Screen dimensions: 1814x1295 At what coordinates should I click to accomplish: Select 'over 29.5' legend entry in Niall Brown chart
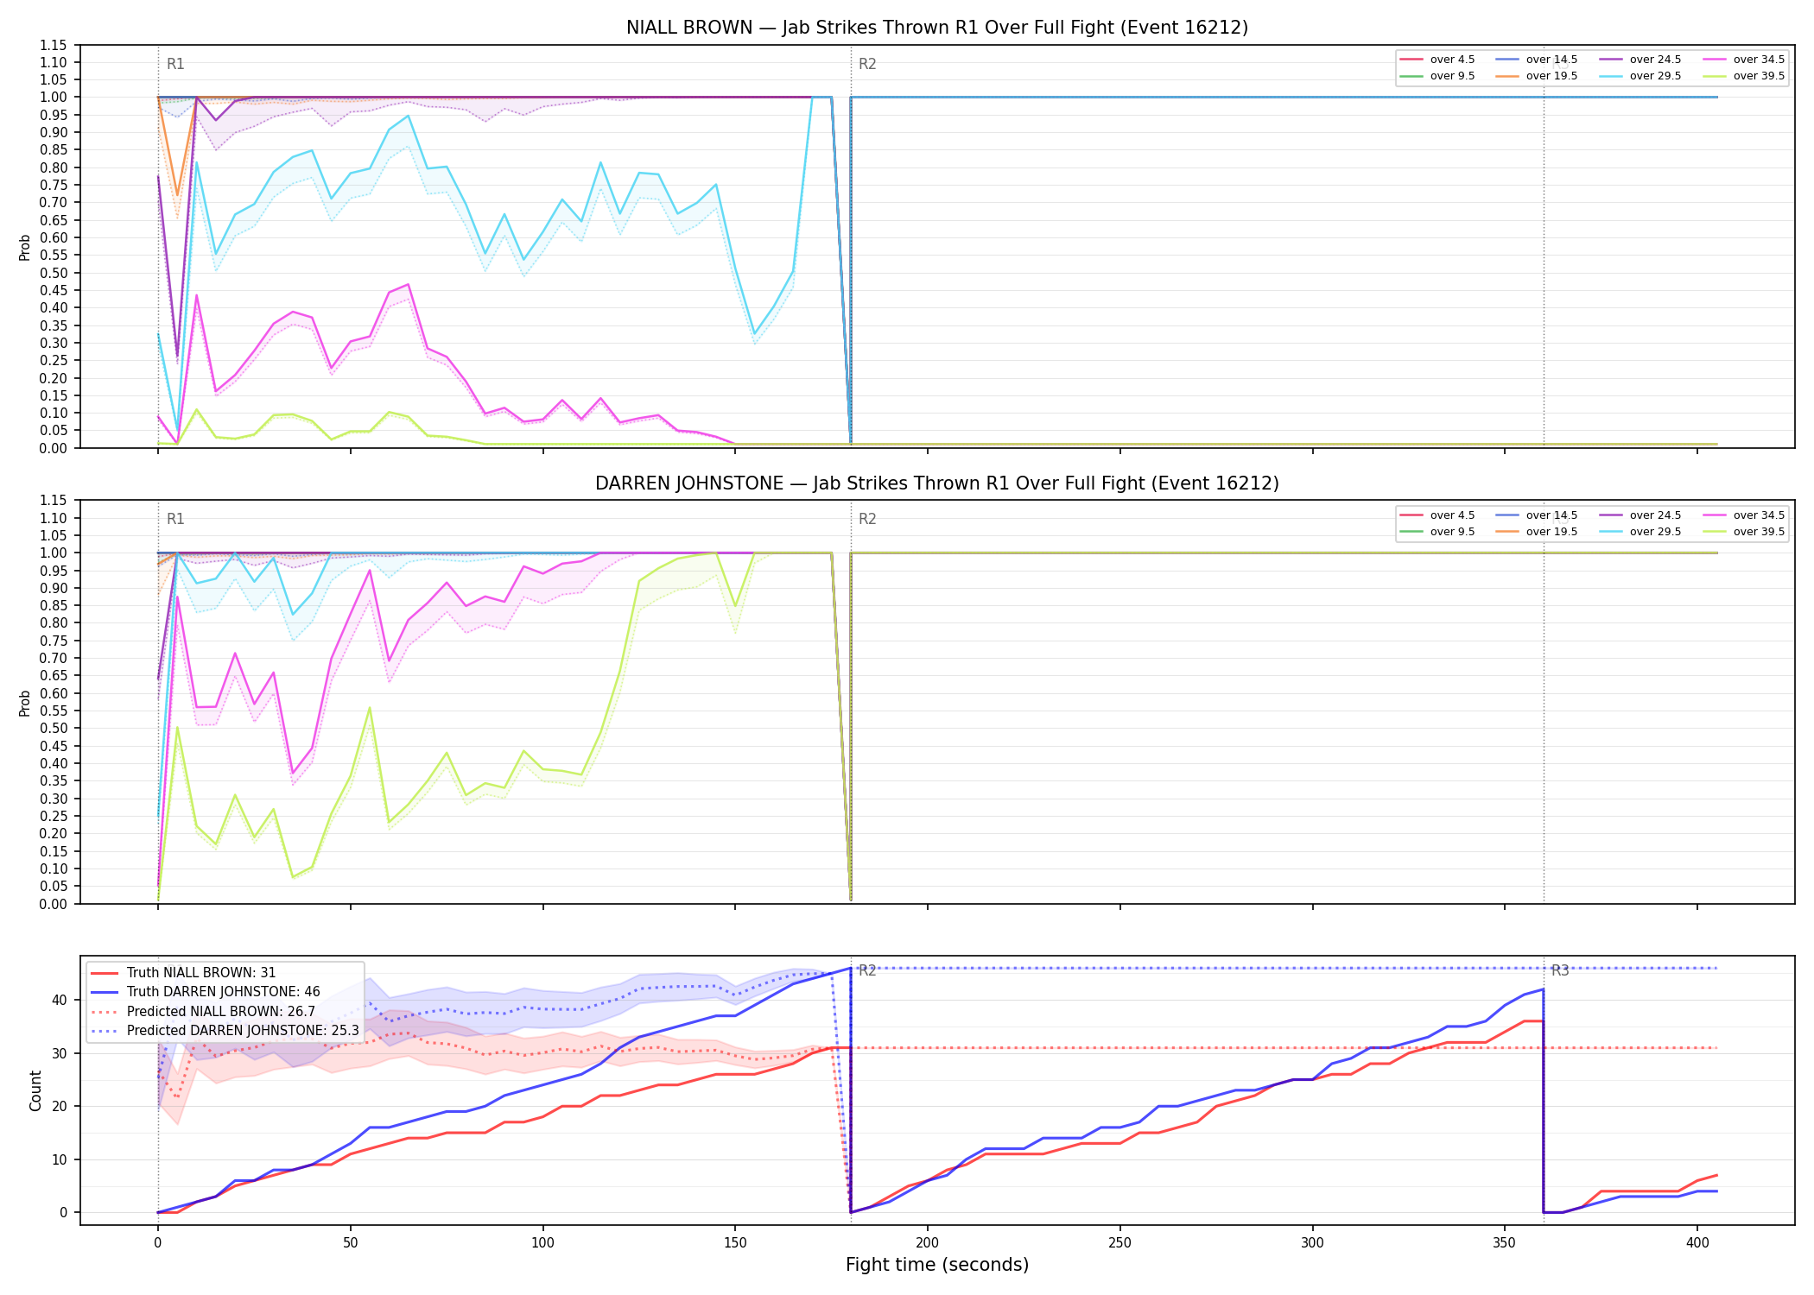(1640, 76)
